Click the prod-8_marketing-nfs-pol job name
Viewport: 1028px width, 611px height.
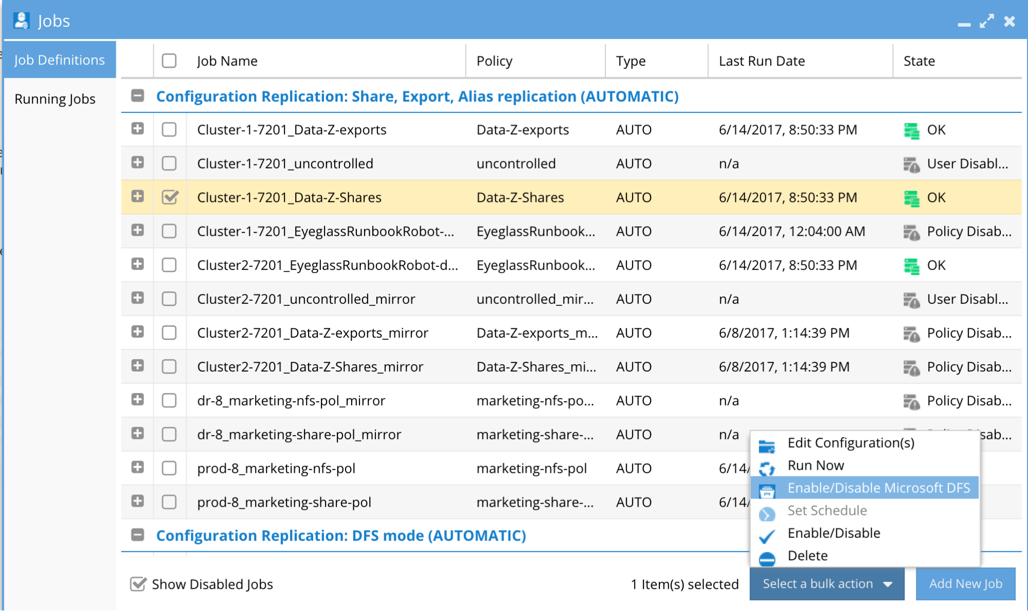pos(276,468)
